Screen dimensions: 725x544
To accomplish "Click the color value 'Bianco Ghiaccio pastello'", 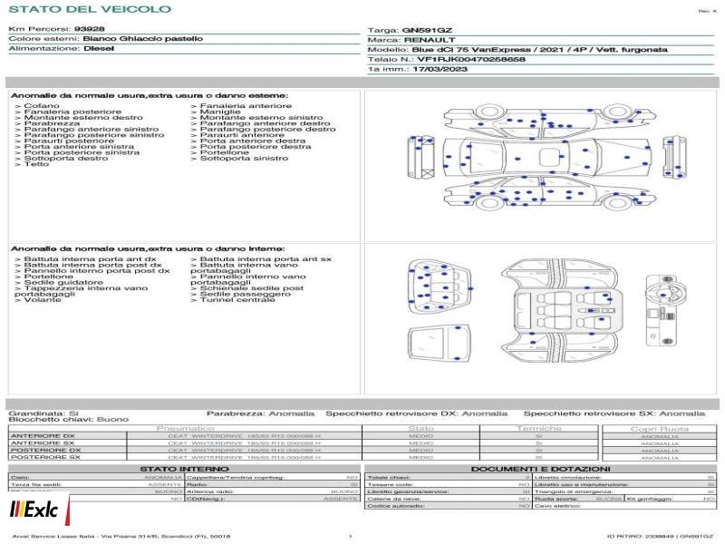I will [x=143, y=38].
